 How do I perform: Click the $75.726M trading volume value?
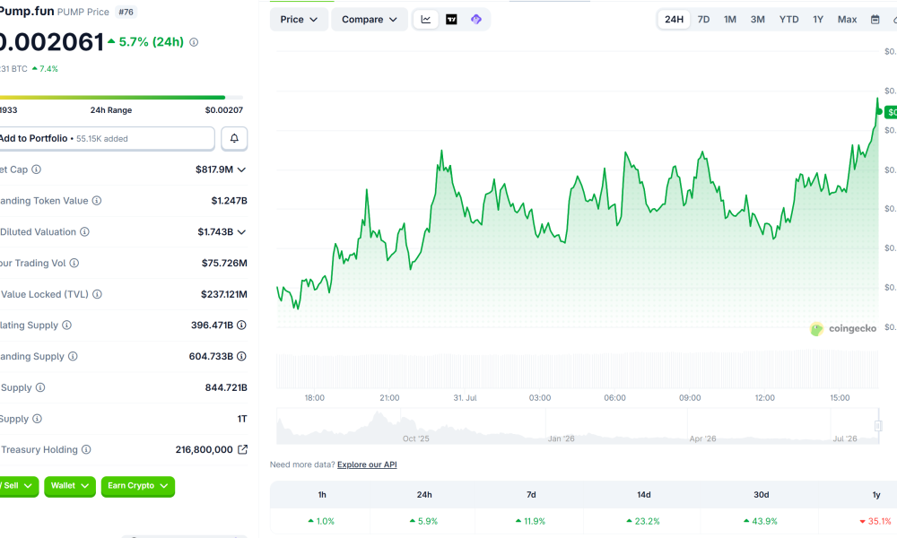pos(224,263)
